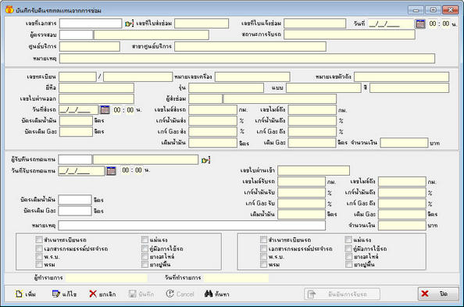This screenshot has height=307, width=464.
Task: Click ปิด (close) button
Action: (438, 294)
